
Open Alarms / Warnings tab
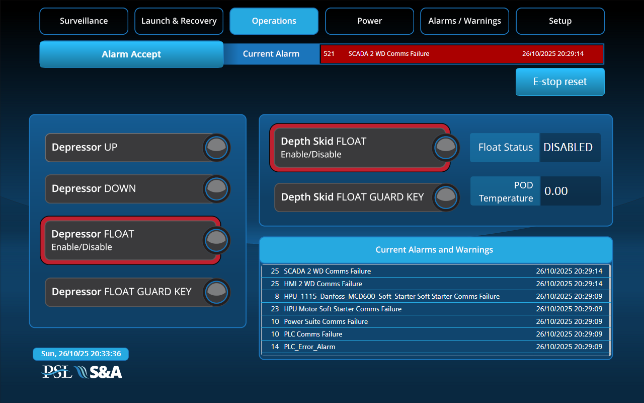464,21
